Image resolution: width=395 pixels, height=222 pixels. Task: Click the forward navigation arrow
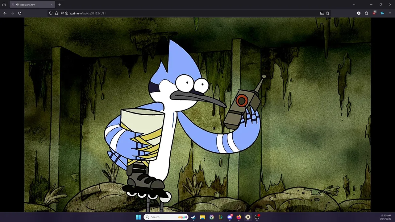[x=12, y=13]
